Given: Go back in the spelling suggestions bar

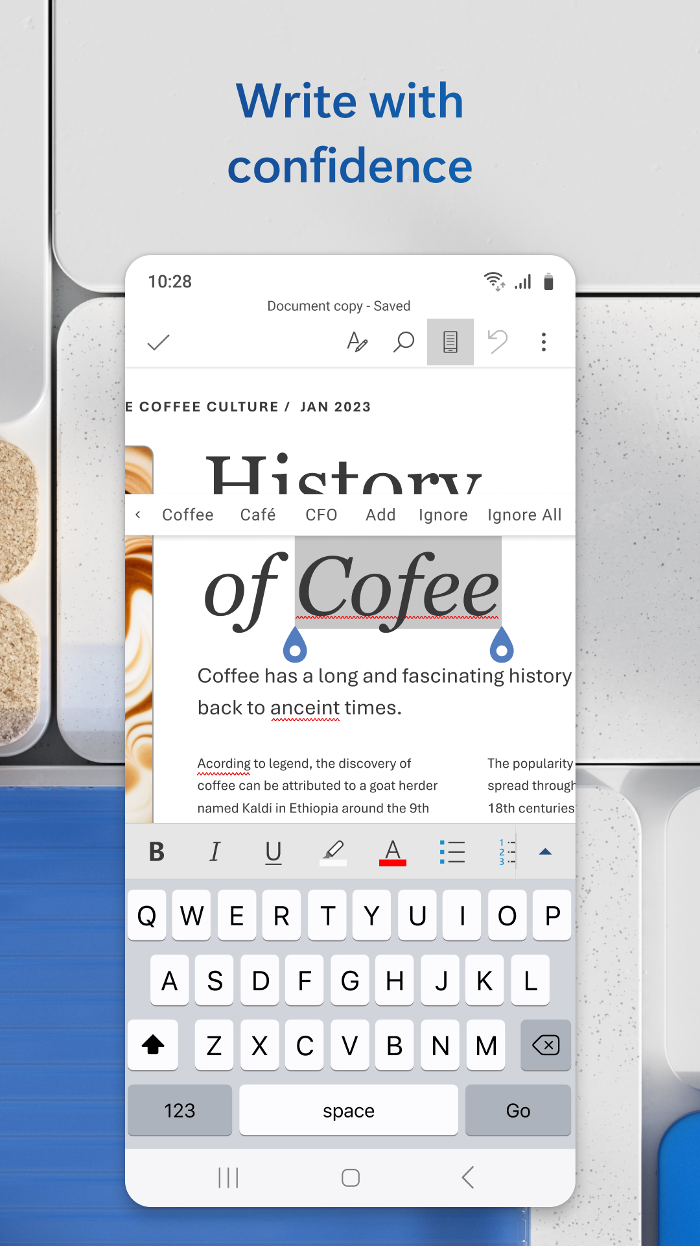Looking at the screenshot, I should (138, 515).
